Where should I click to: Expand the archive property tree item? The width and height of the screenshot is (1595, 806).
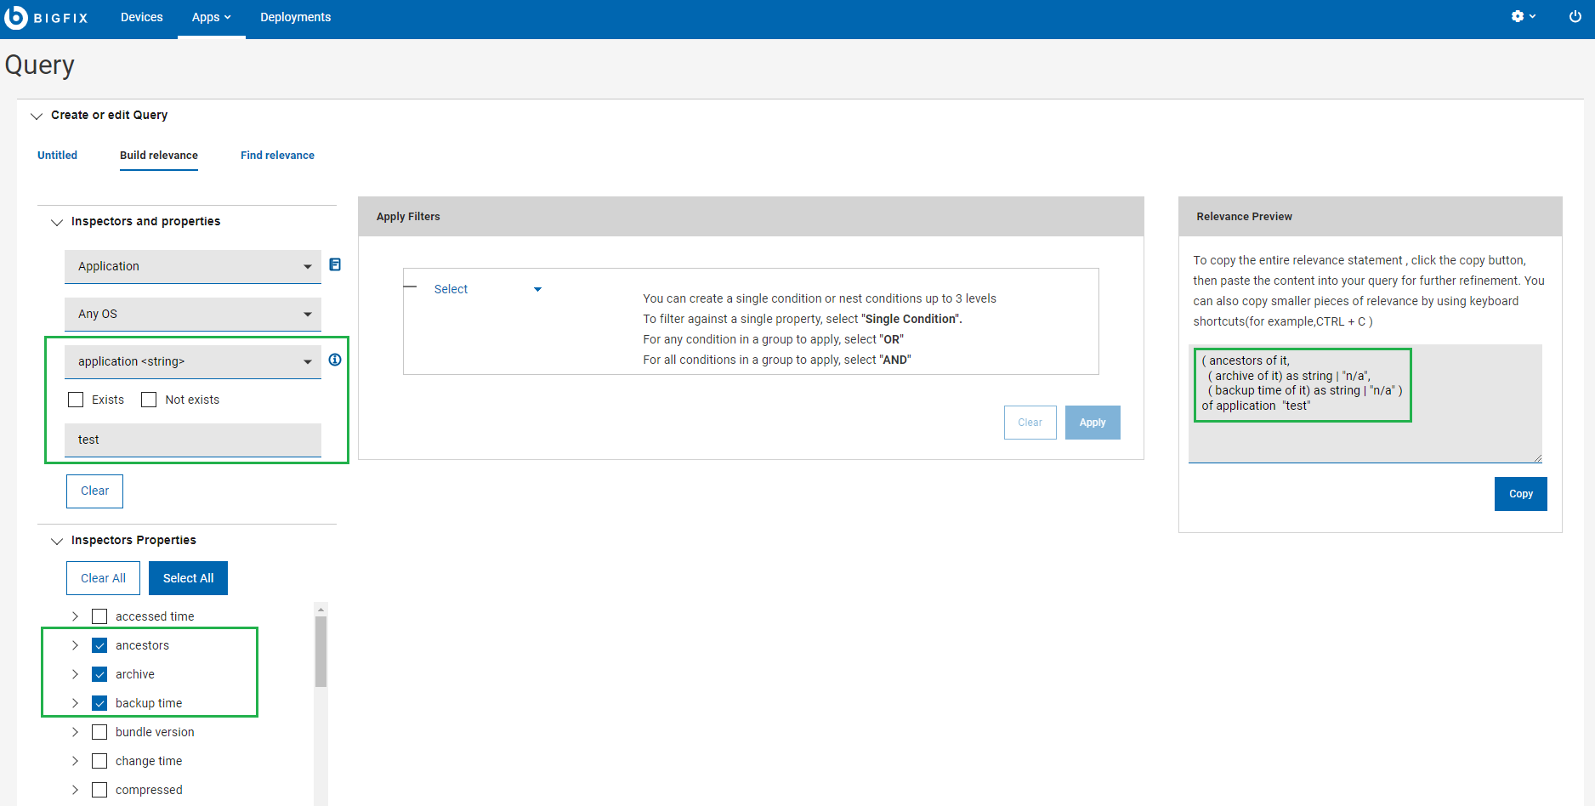click(75, 674)
